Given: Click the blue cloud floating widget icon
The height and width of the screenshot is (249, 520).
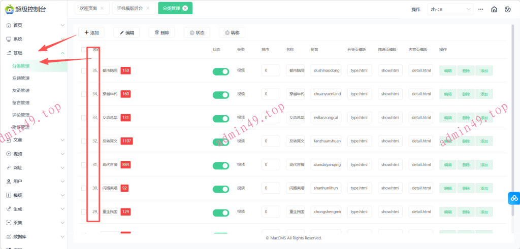Looking at the screenshot, I should [x=513, y=198].
